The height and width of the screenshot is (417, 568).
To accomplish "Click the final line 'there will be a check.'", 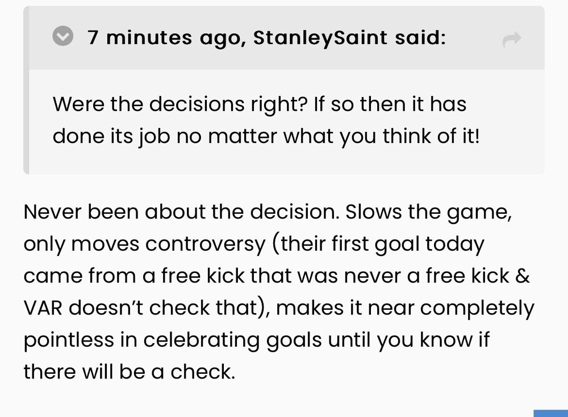I will pos(128,372).
